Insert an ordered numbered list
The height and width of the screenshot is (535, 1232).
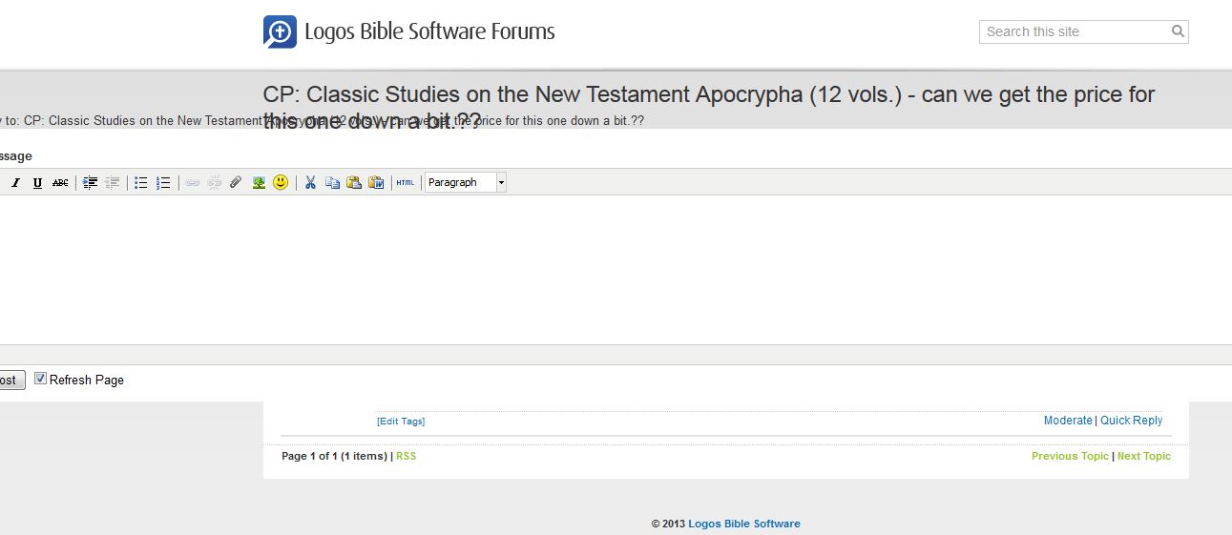163,182
